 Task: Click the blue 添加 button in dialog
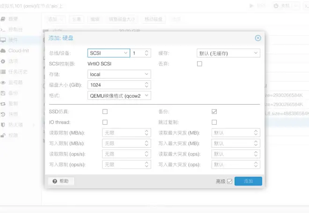click(248, 181)
